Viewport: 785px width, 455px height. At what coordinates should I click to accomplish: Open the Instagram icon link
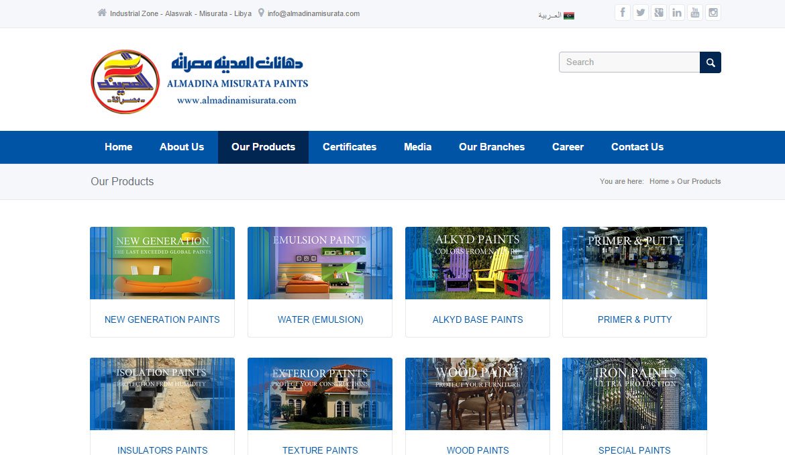click(x=713, y=13)
